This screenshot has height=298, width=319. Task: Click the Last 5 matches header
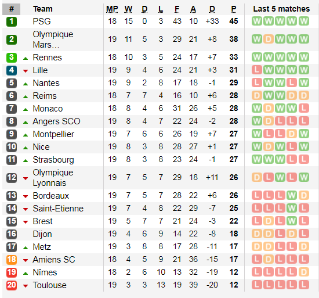[x=281, y=9]
